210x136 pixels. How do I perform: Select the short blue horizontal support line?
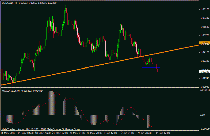pyautogui.click(x=151, y=67)
